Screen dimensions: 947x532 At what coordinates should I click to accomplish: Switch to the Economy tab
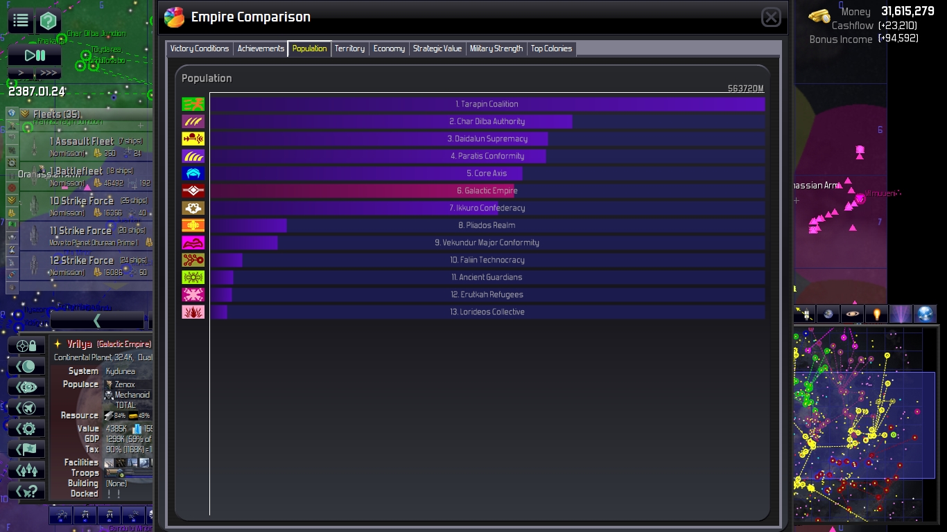(x=389, y=48)
